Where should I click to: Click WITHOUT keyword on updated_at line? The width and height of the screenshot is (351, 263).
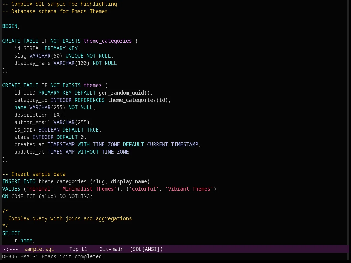(88, 152)
